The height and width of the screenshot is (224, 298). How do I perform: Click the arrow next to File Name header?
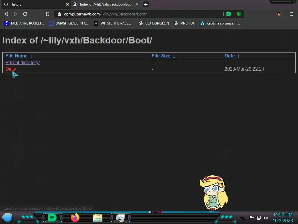(31, 56)
